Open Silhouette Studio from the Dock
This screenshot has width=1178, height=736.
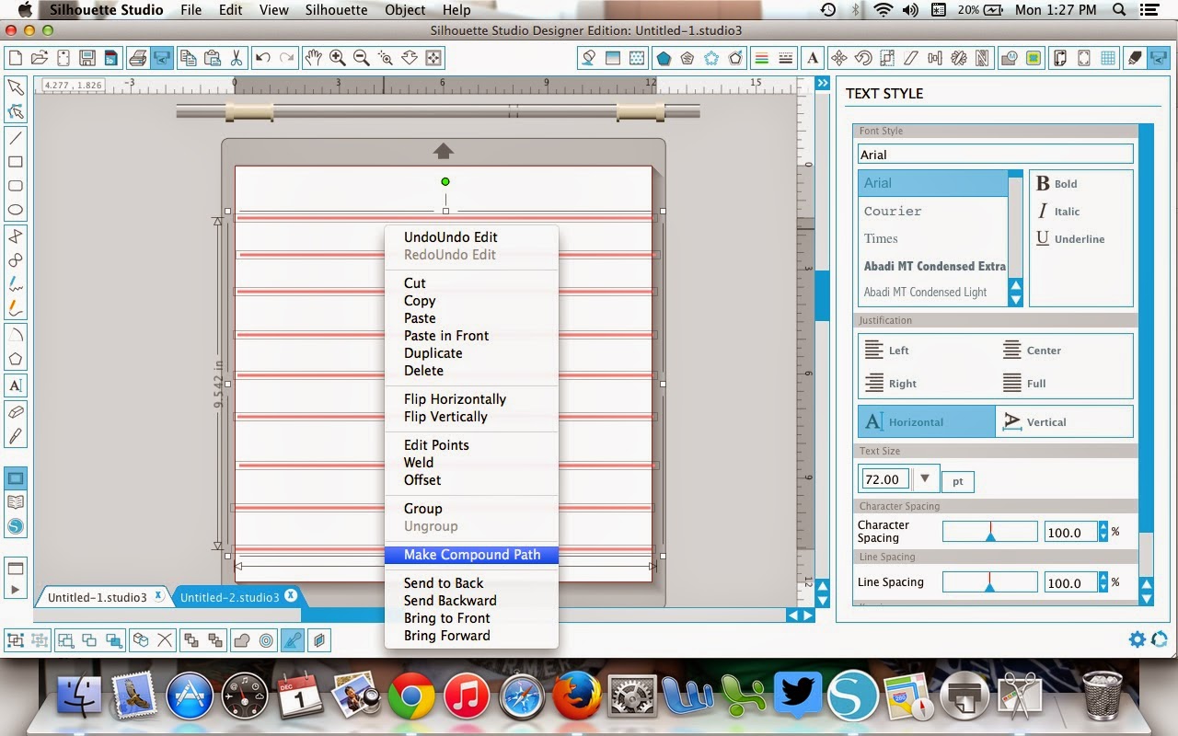852,695
